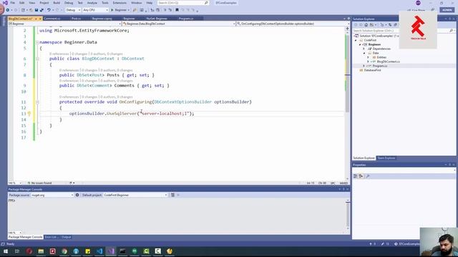Switch to the Post.cs editor tab
The height and width of the screenshot is (257, 458).
77,19
